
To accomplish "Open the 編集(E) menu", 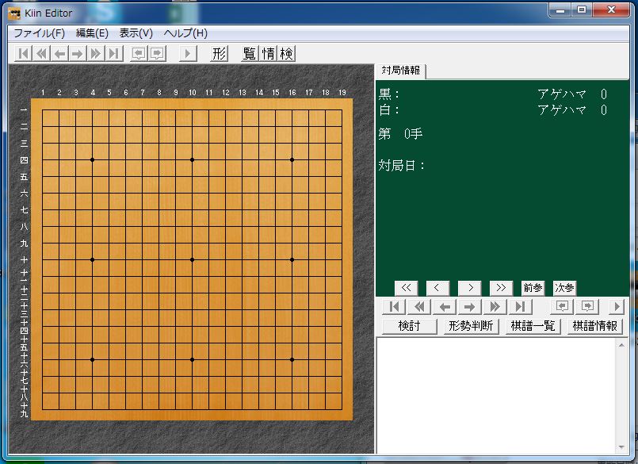I will [x=92, y=33].
